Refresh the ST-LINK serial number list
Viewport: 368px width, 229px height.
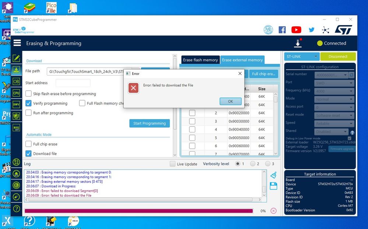point(351,75)
